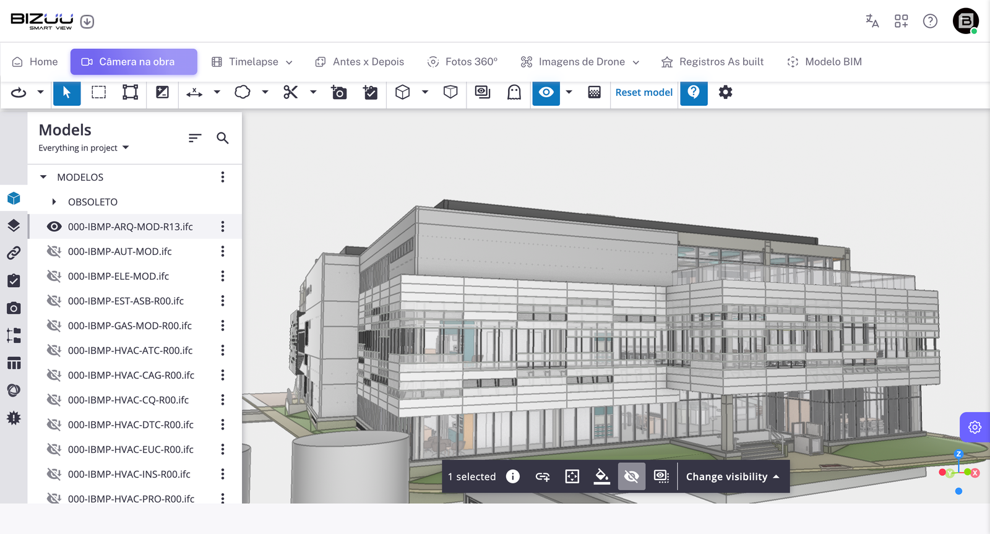
Task: Open the language translate icon
Action: (872, 21)
